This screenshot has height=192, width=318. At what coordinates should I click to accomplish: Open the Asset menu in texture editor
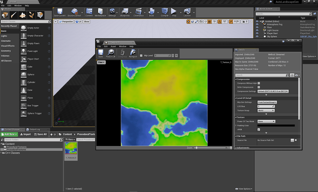pyautogui.click(x=113, y=46)
